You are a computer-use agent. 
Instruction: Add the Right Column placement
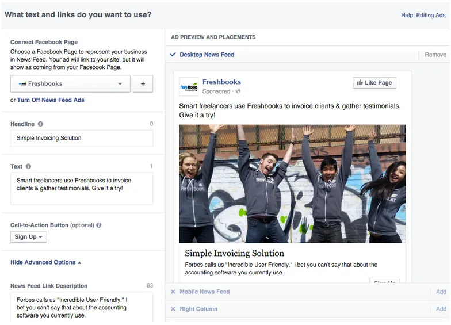[441, 309]
